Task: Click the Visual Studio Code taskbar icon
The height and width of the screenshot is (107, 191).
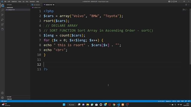Action: coord(118,105)
